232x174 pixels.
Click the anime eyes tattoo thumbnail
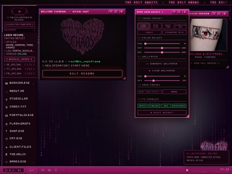pos(208,35)
